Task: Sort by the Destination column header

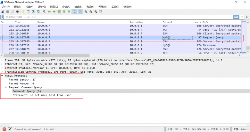Action: tap(146, 22)
